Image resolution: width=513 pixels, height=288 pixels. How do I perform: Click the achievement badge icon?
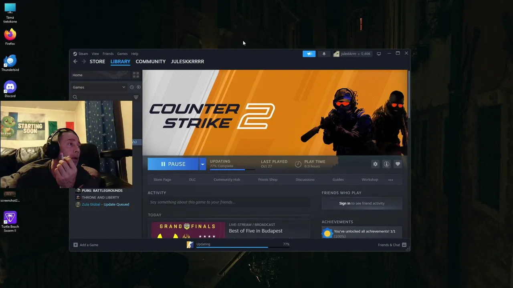click(327, 233)
